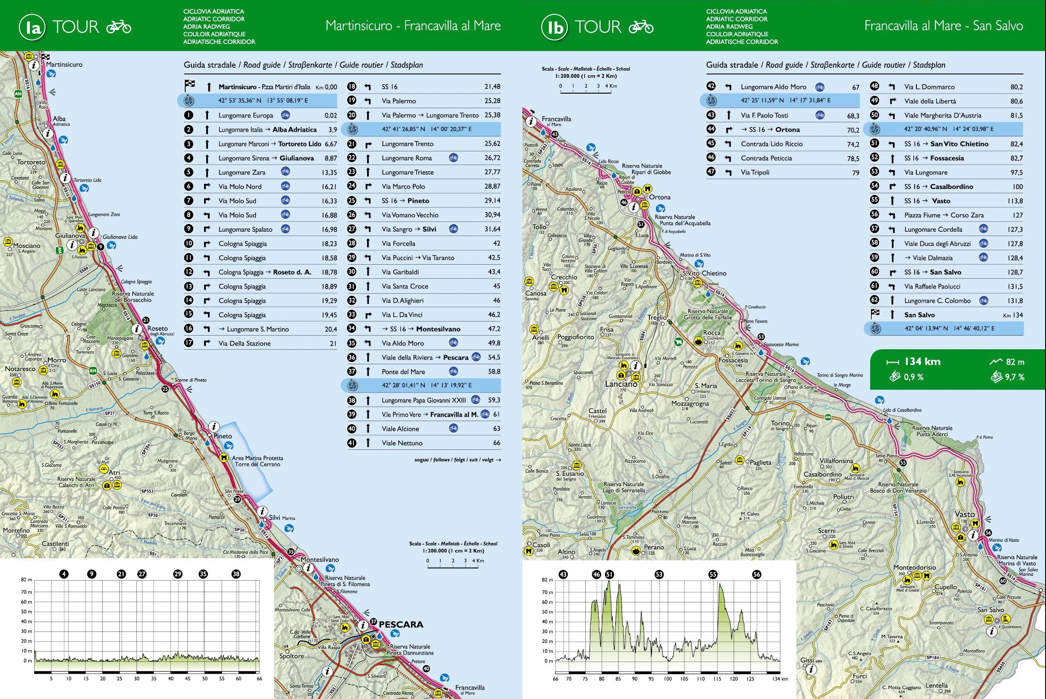The width and height of the screenshot is (1046, 699).
Task: Click the finish flag icon in the San Salvo row
Action: (x=875, y=314)
